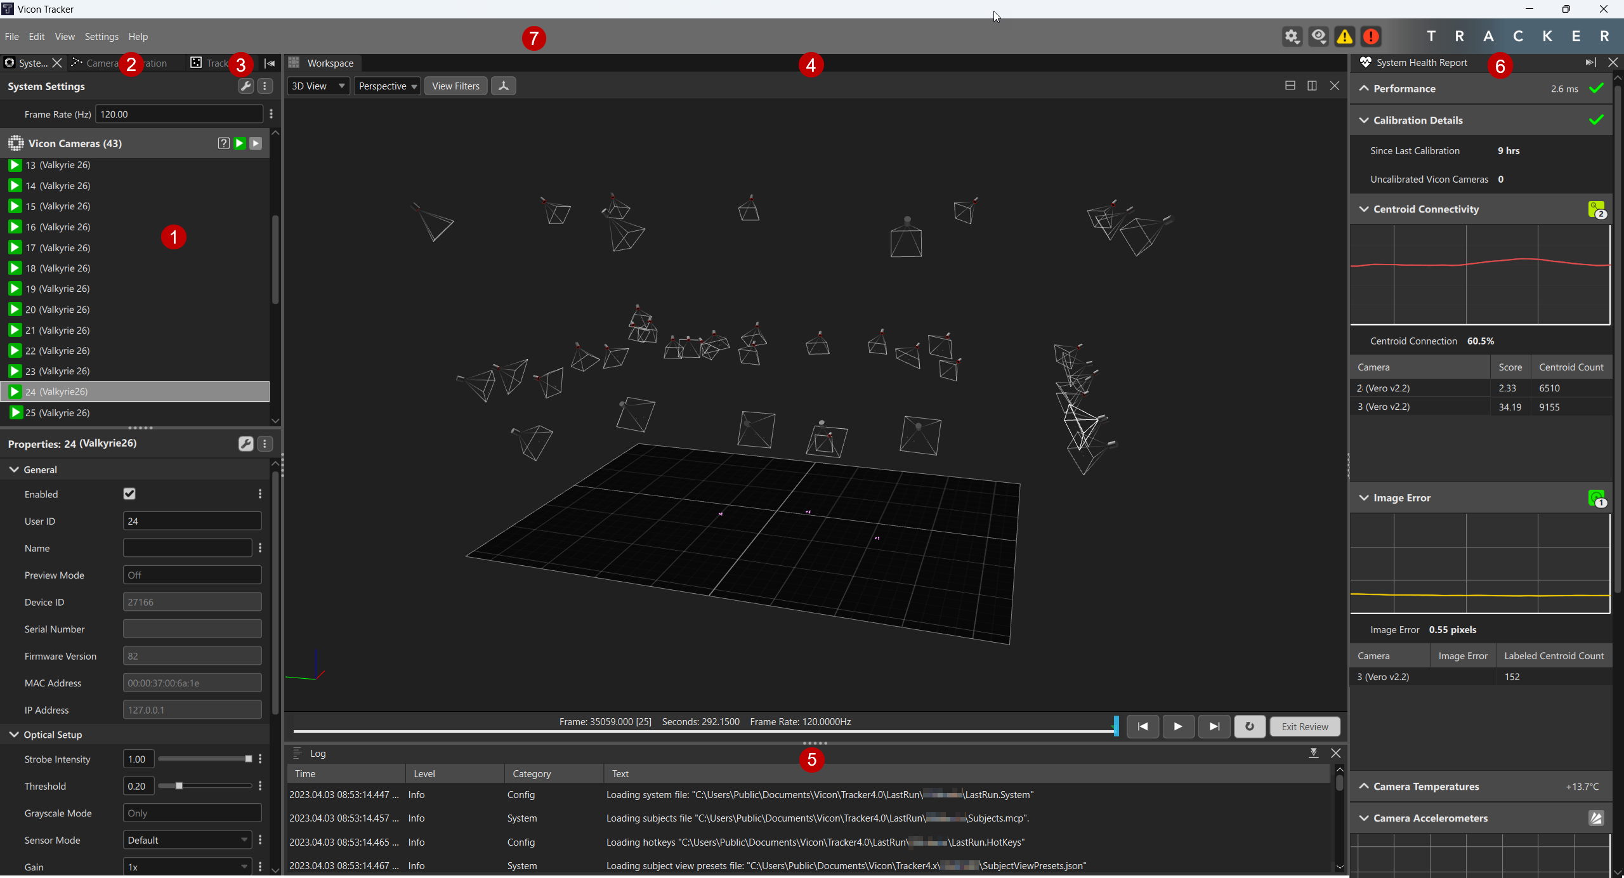The image size is (1624, 878).
Task: Click the Centroid Connectivity status badge icon
Action: point(1597,209)
